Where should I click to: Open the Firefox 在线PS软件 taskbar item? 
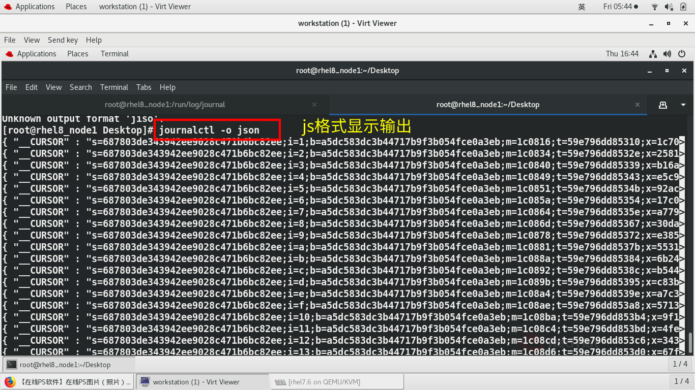pyautogui.click(x=68, y=382)
